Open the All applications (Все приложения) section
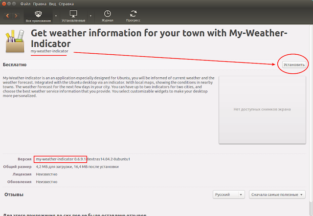The height and width of the screenshot is (216, 313). pos(38,16)
